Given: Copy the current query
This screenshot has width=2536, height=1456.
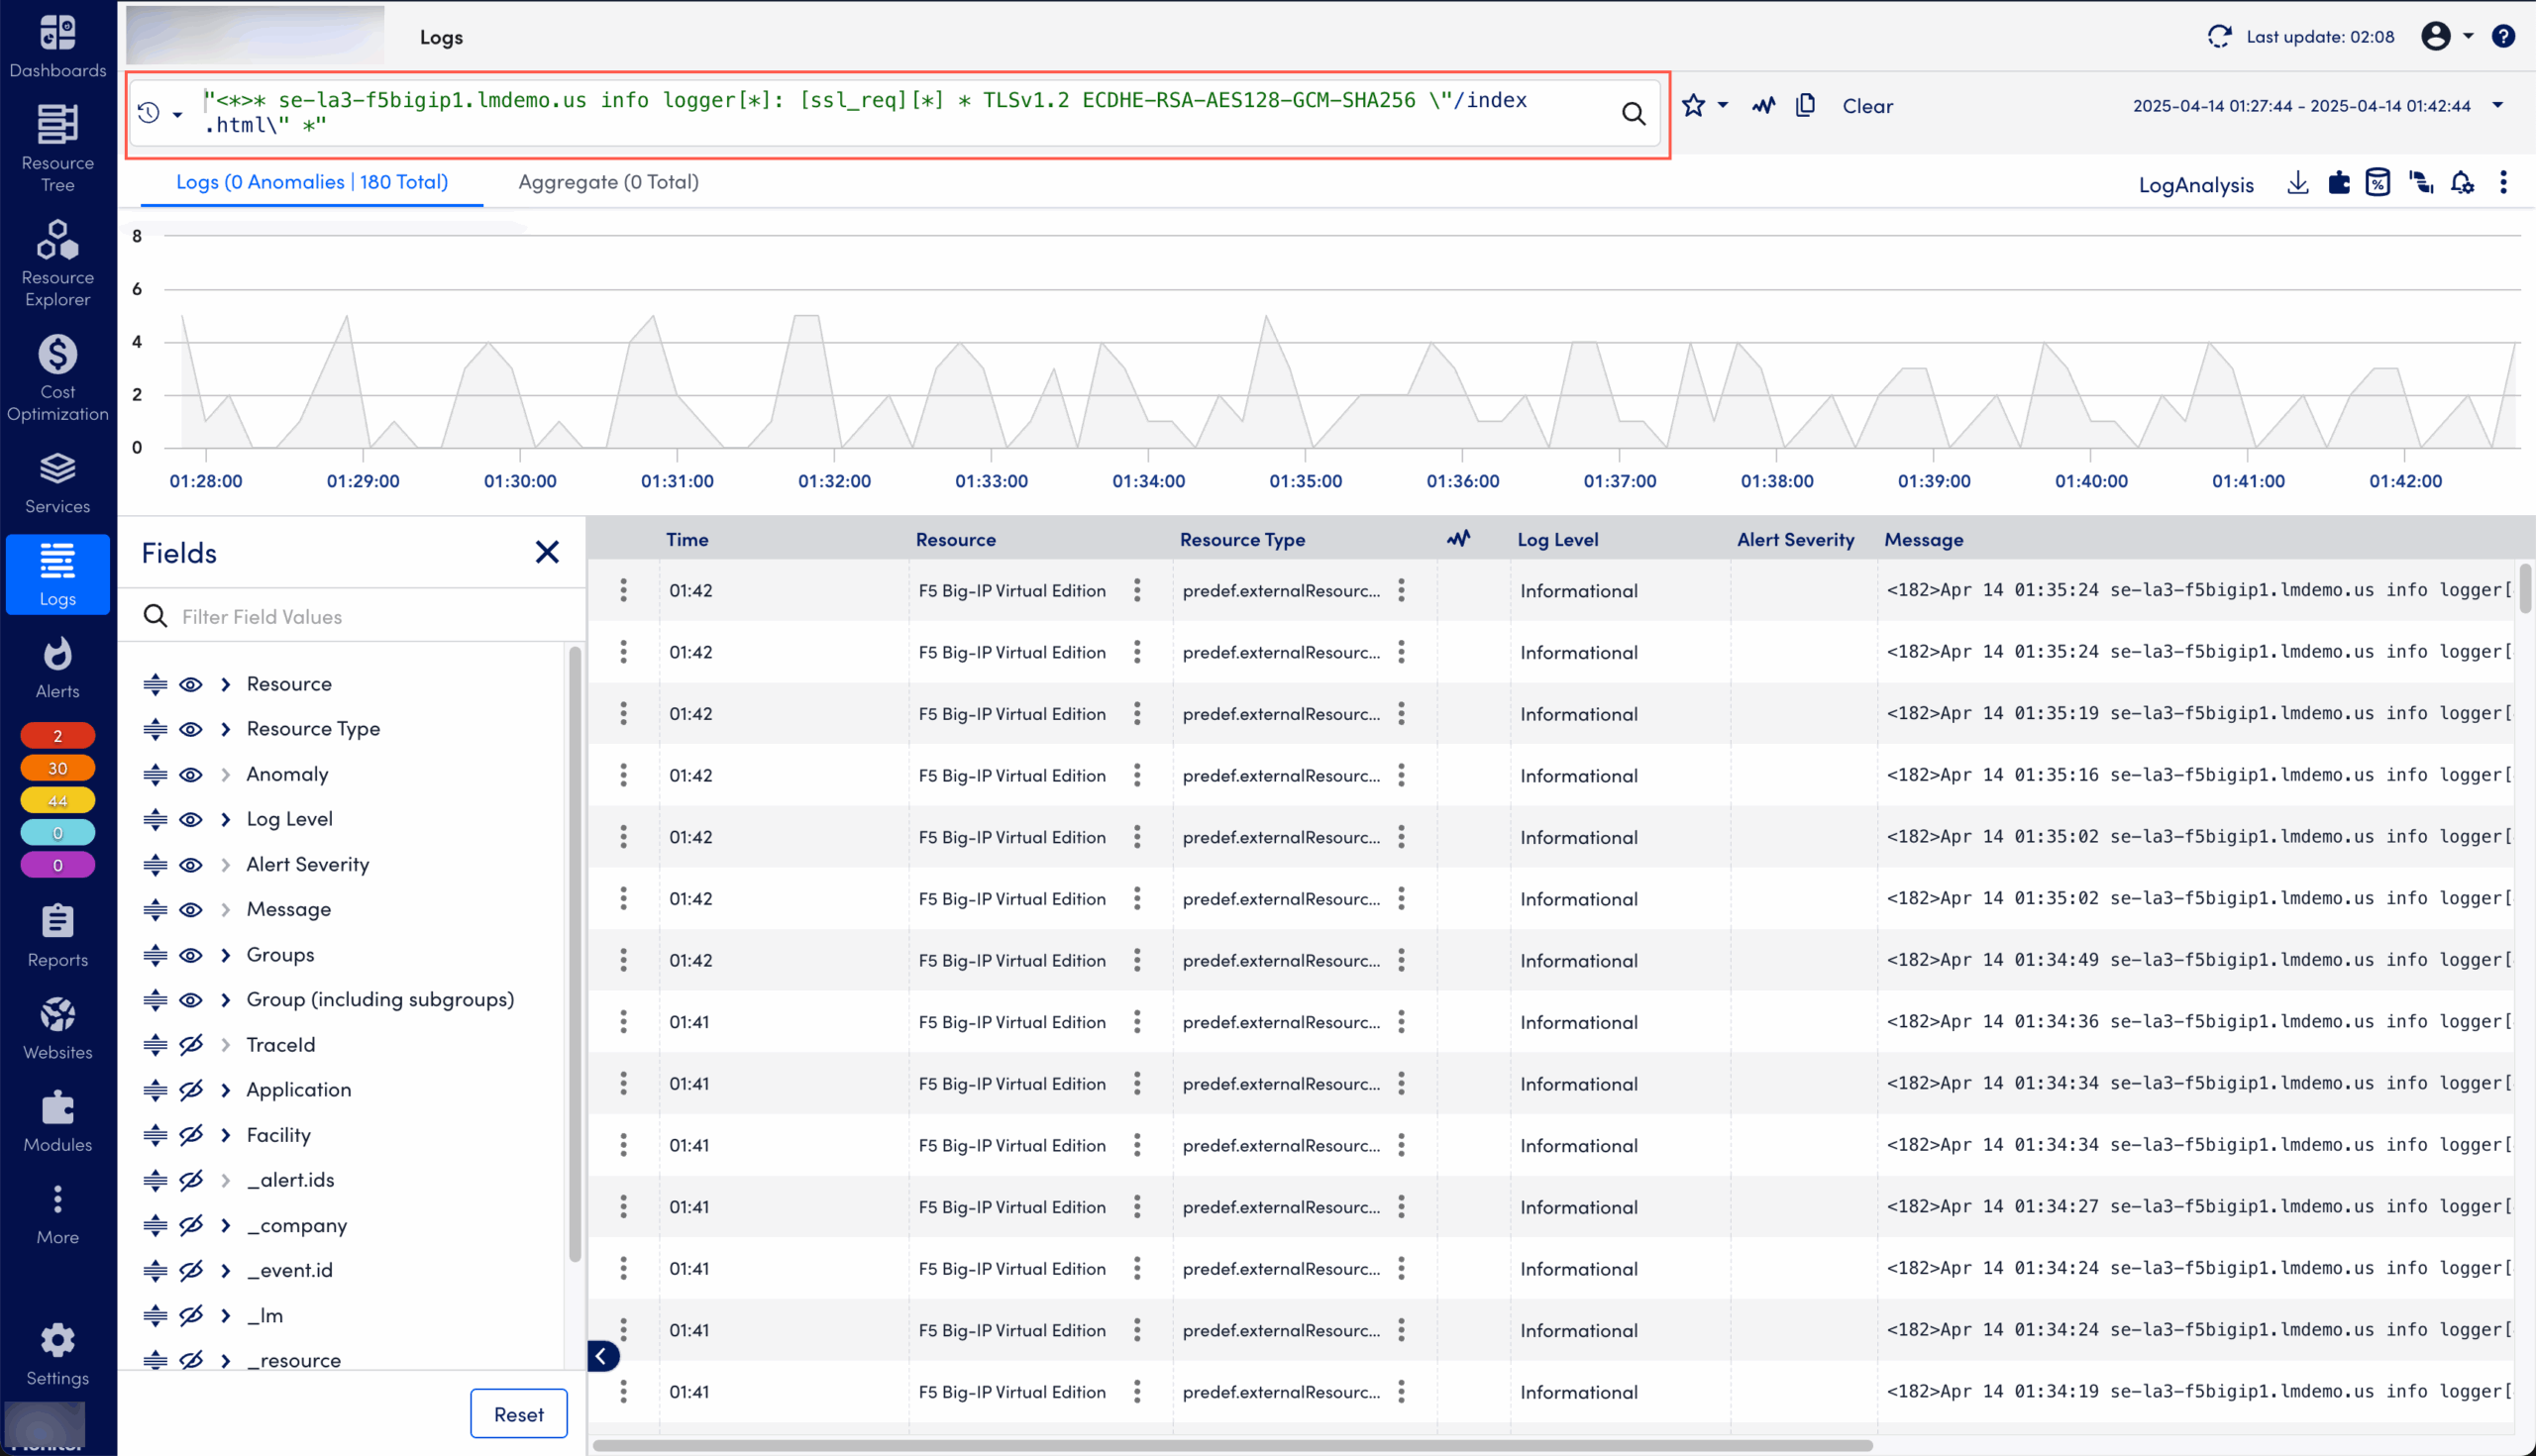Looking at the screenshot, I should point(1806,105).
